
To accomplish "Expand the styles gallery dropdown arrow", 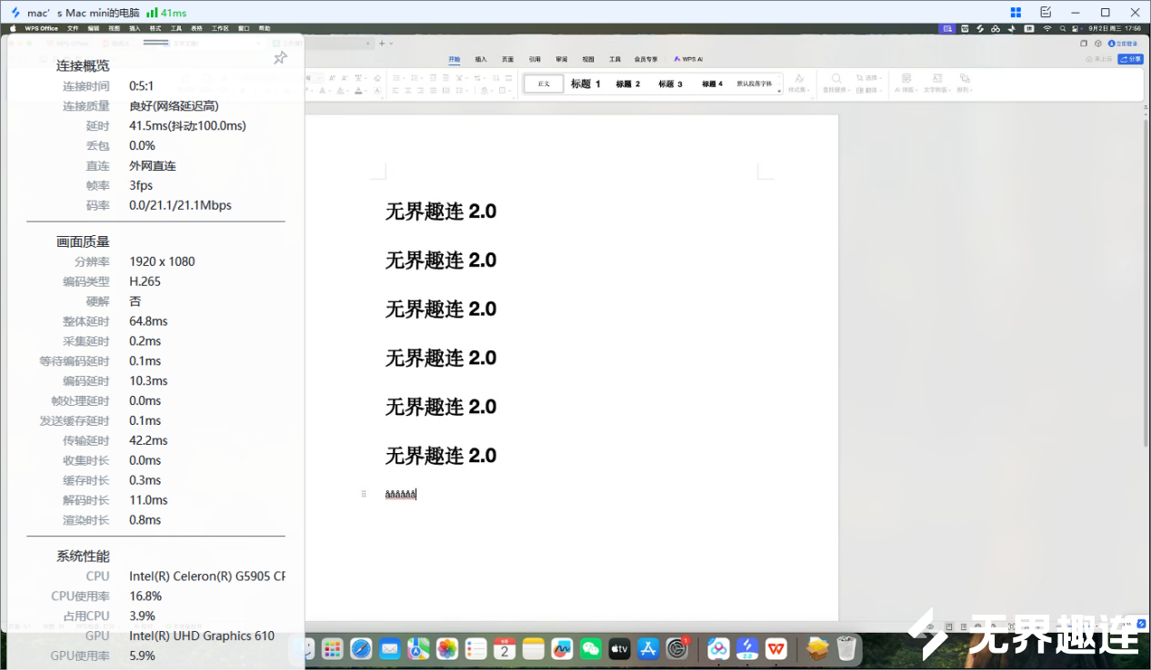I will pos(779,91).
